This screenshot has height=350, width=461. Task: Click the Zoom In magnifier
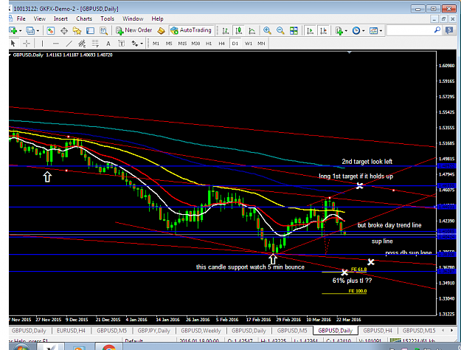point(267,30)
